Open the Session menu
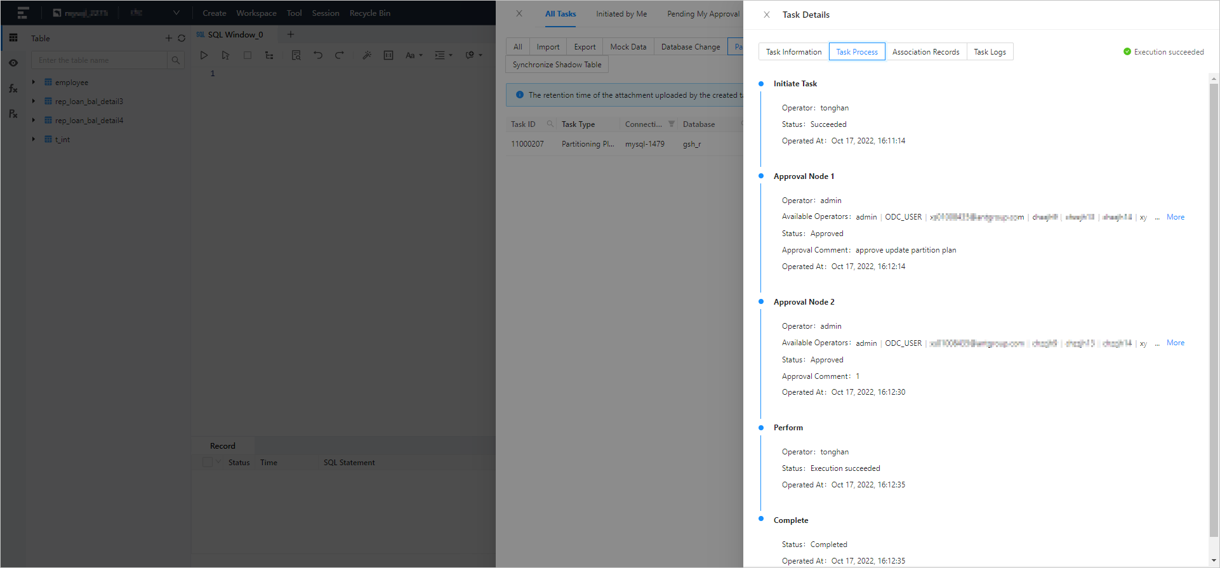 tap(326, 13)
